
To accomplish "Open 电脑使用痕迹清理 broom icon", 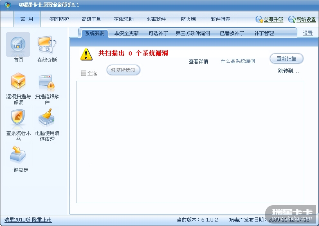I will 46,117.
